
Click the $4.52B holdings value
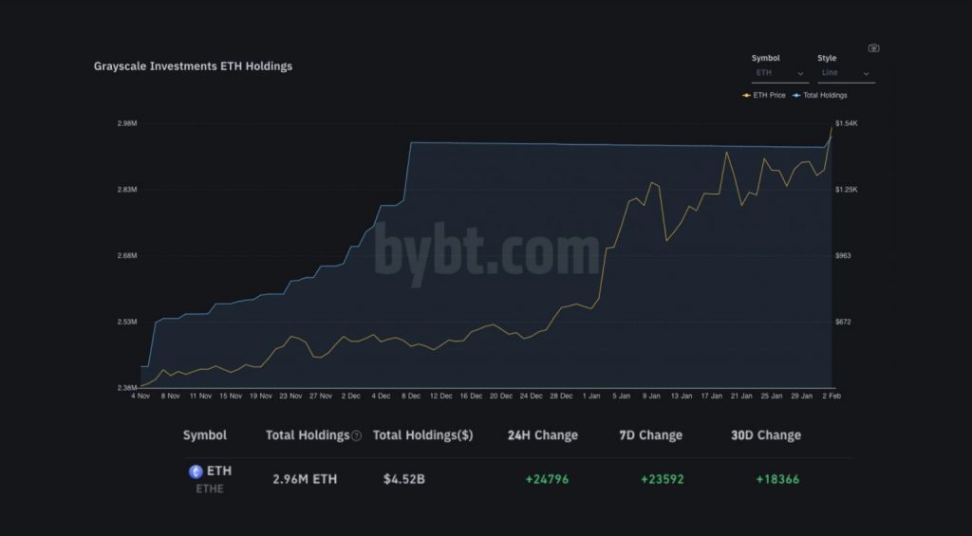[404, 479]
